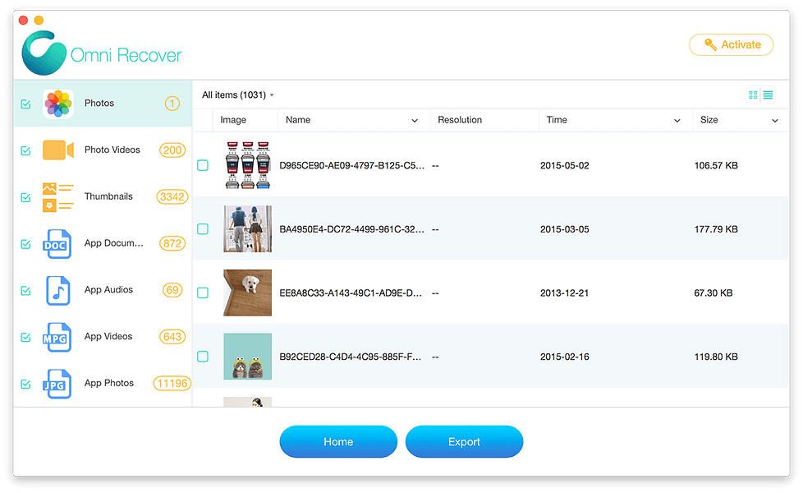Click the date 2013-12-21
This screenshot has height=493, width=803.
click(x=564, y=293)
